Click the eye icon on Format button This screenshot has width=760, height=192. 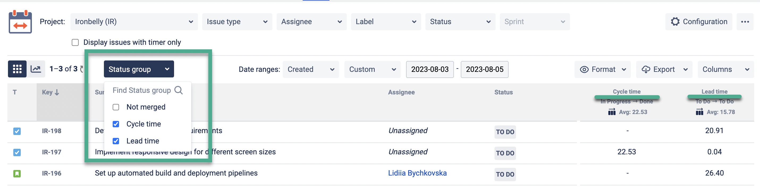tap(584, 69)
